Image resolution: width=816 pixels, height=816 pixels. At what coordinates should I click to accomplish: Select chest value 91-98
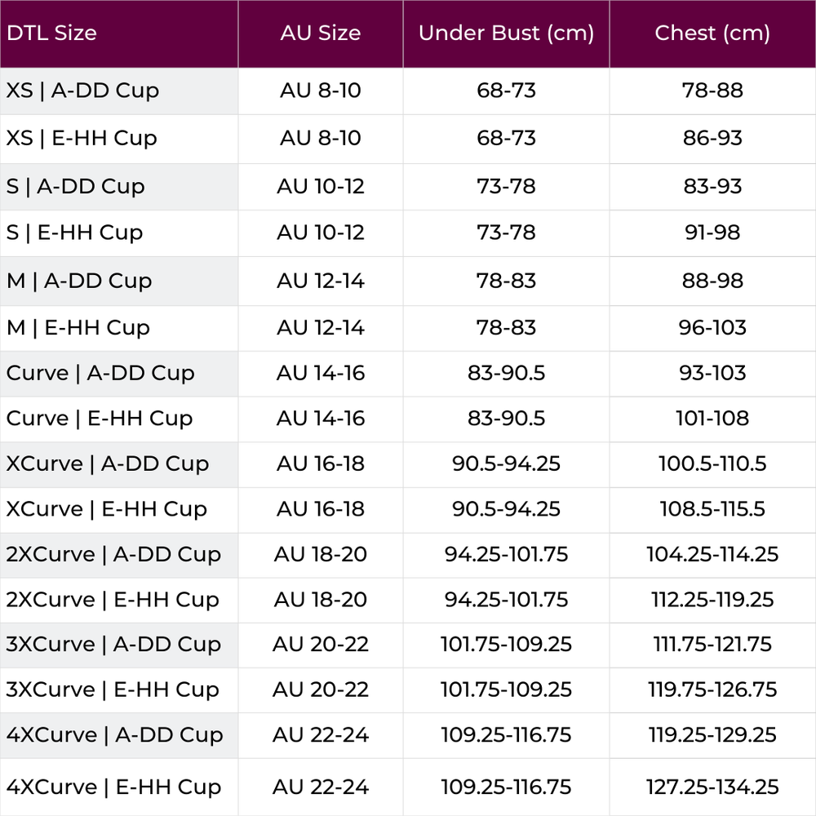tap(712, 233)
